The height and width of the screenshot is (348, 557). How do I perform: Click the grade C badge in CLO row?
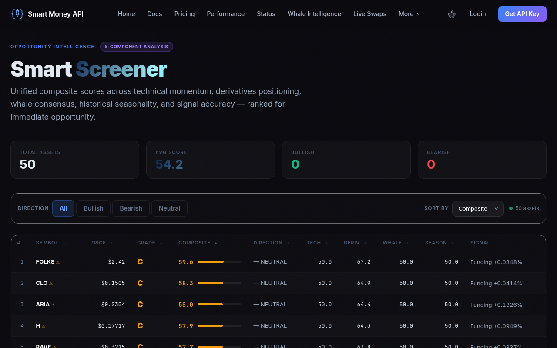point(140,283)
